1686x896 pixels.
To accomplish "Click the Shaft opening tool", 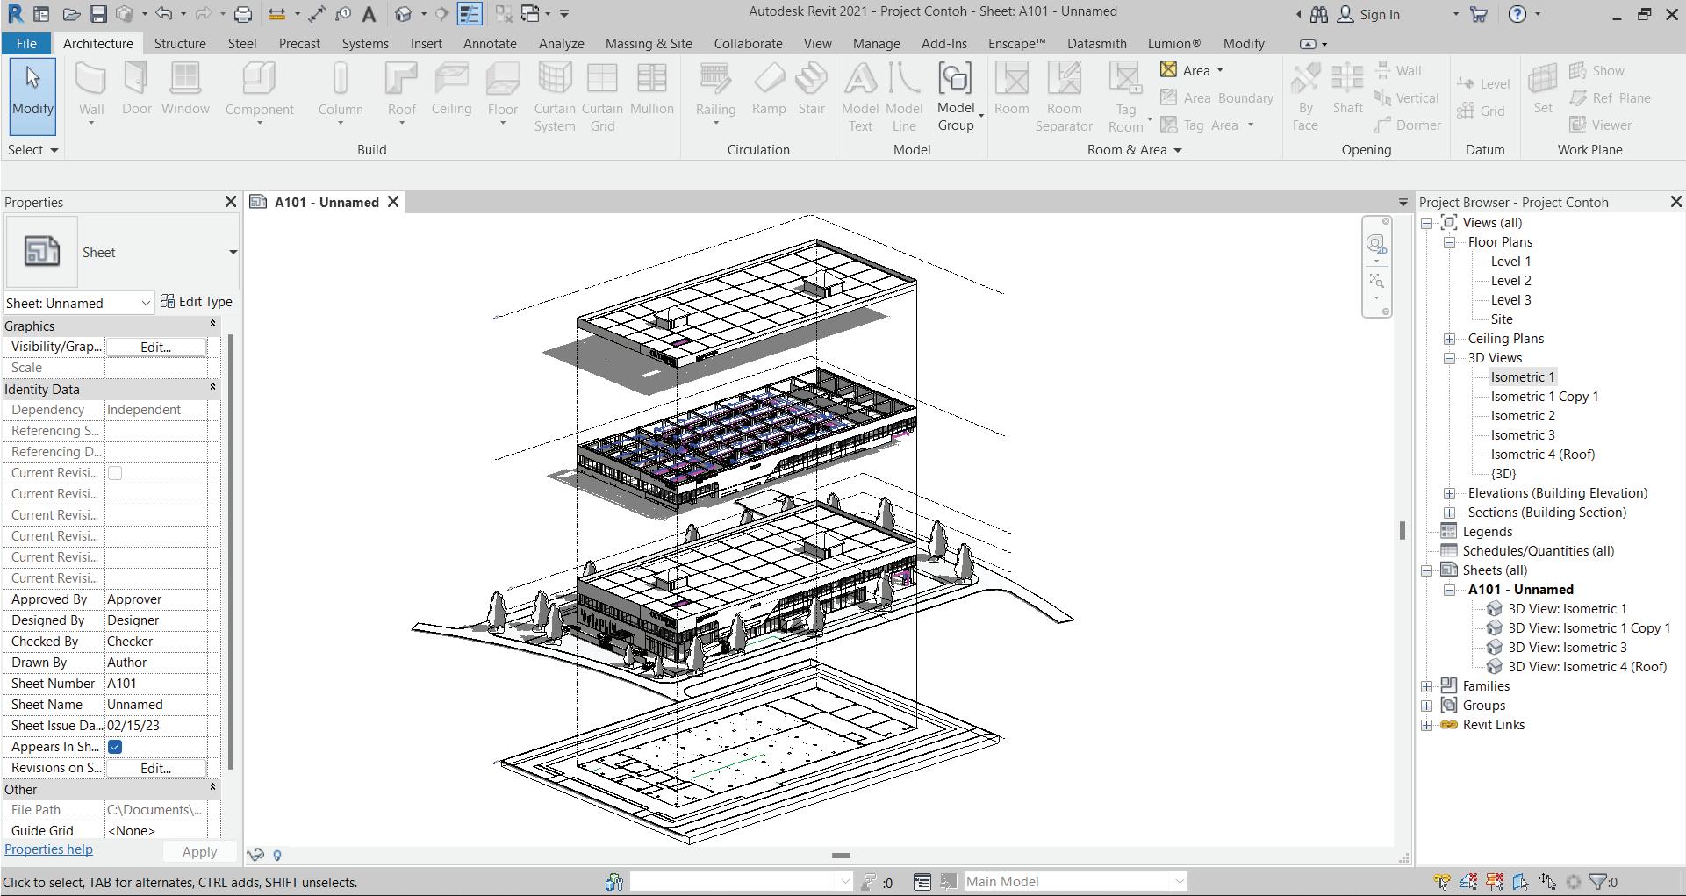I will [1346, 88].
